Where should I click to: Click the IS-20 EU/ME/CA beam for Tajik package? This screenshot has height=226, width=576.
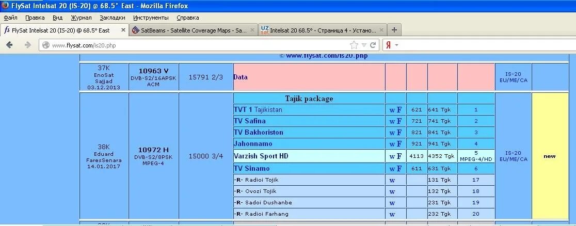tap(513, 156)
